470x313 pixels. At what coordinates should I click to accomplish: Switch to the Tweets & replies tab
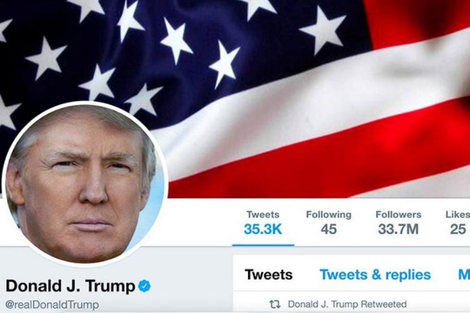click(375, 275)
